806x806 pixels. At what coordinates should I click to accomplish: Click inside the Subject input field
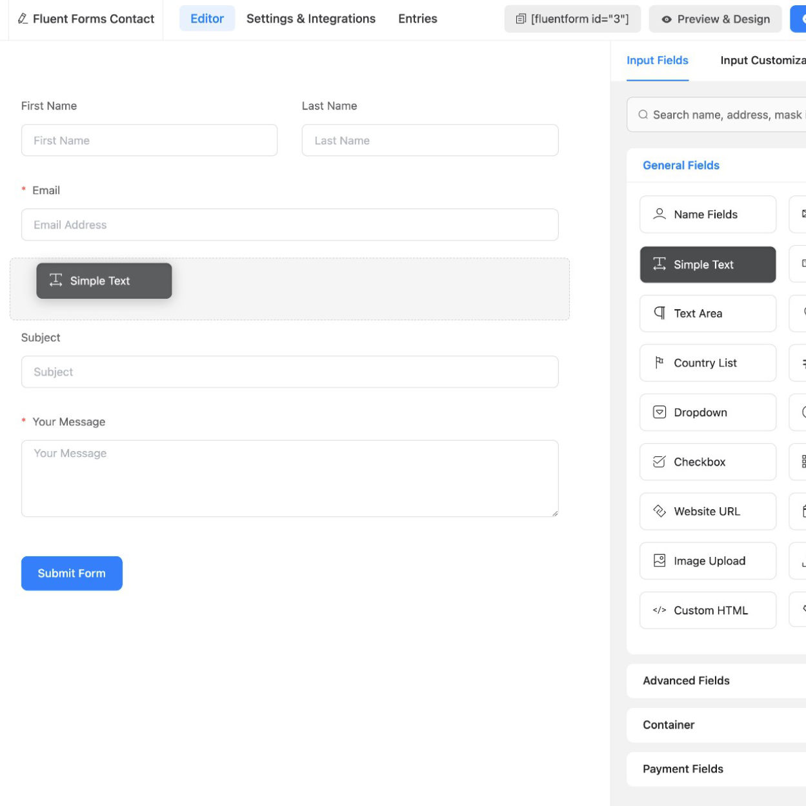coord(289,372)
